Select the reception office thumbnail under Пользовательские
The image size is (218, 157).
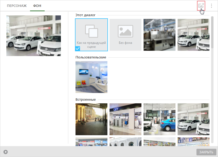coord(91,77)
